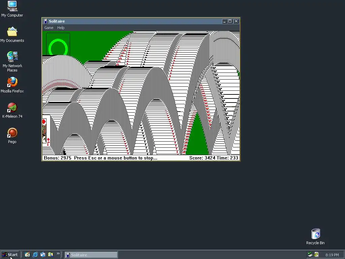The height and width of the screenshot is (259, 345).
Task: Open the Help menu in Solitaire
Action: pos(61,28)
